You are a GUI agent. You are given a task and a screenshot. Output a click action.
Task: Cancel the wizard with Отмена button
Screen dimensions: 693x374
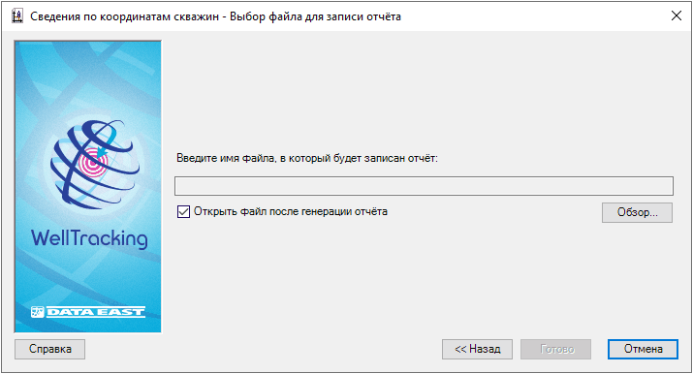(x=643, y=349)
